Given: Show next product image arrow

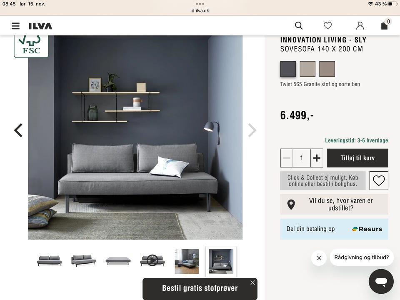Looking at the screenshot, I should pyautogui.click(x=252, y=130).
